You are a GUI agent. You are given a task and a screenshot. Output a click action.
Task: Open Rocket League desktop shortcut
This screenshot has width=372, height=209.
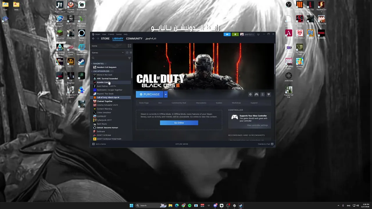[x=60, y=21]
